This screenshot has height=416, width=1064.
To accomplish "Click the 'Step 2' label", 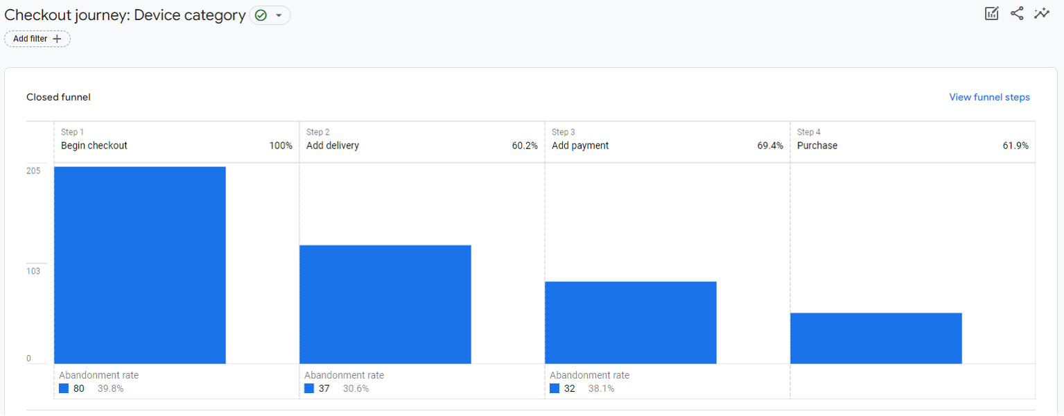I will [318, 132].
